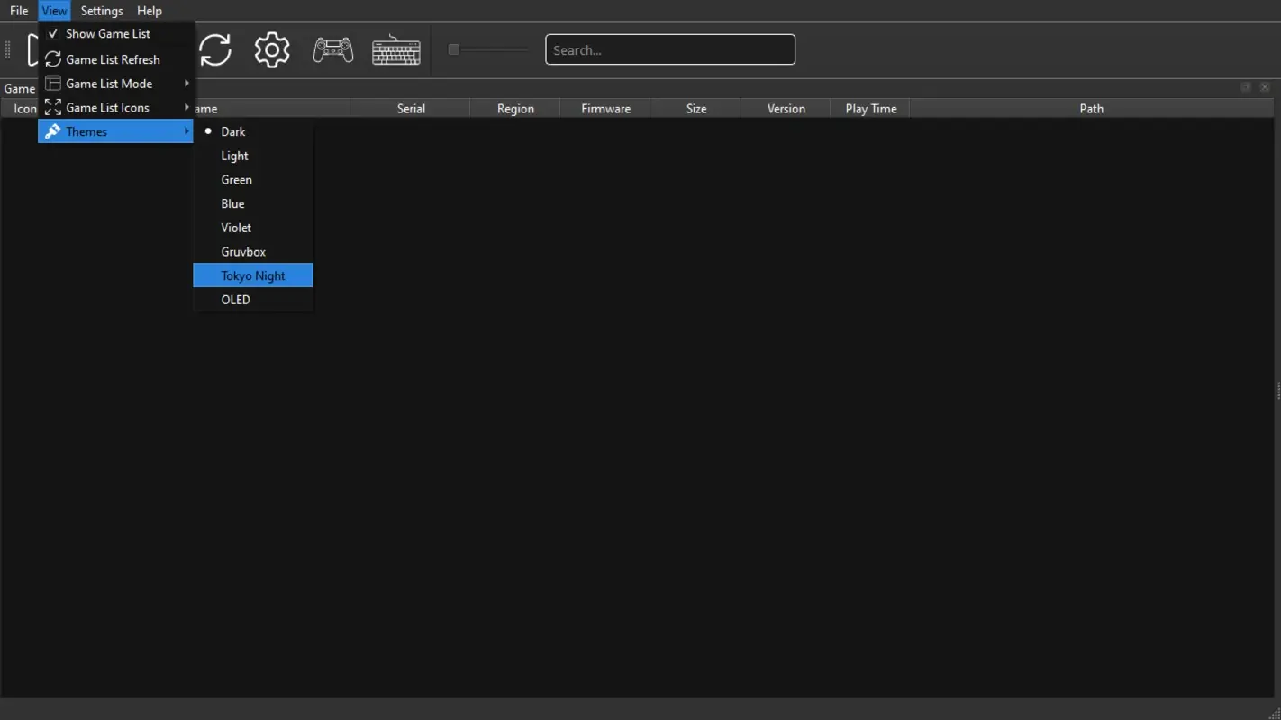Open the keyboard mapping icon
This screenshot has width=1281, height=720.
click(396, 49)
